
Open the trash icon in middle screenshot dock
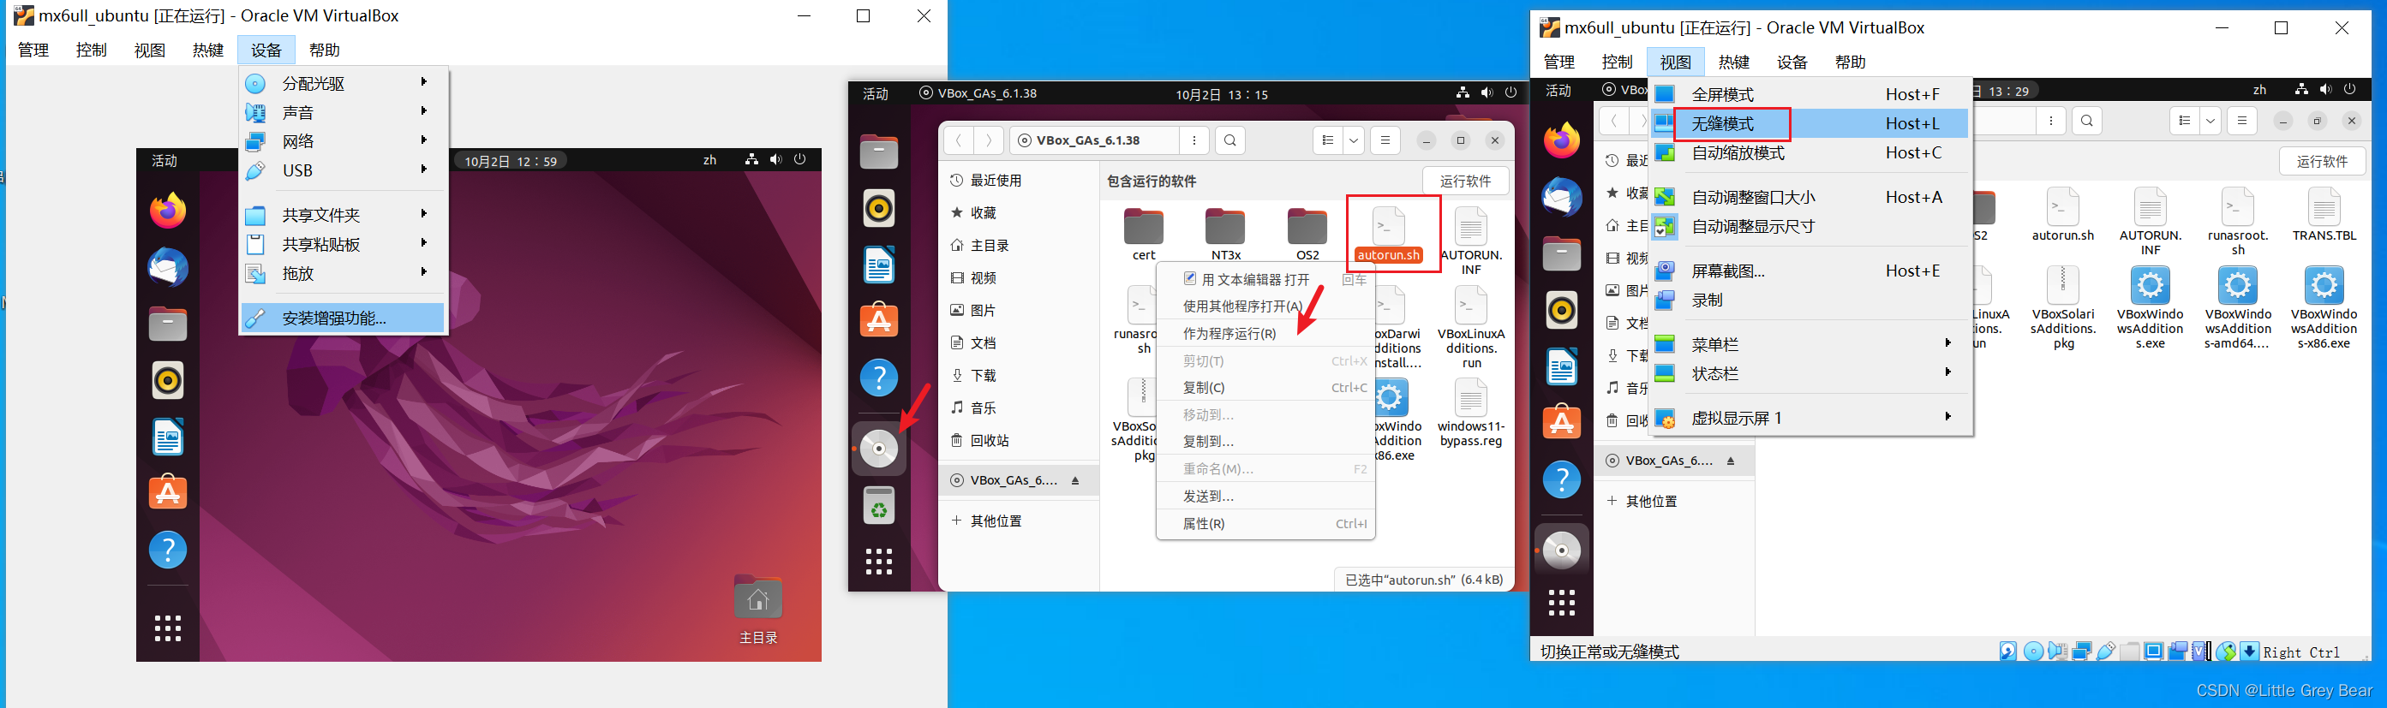click(878, 506)
